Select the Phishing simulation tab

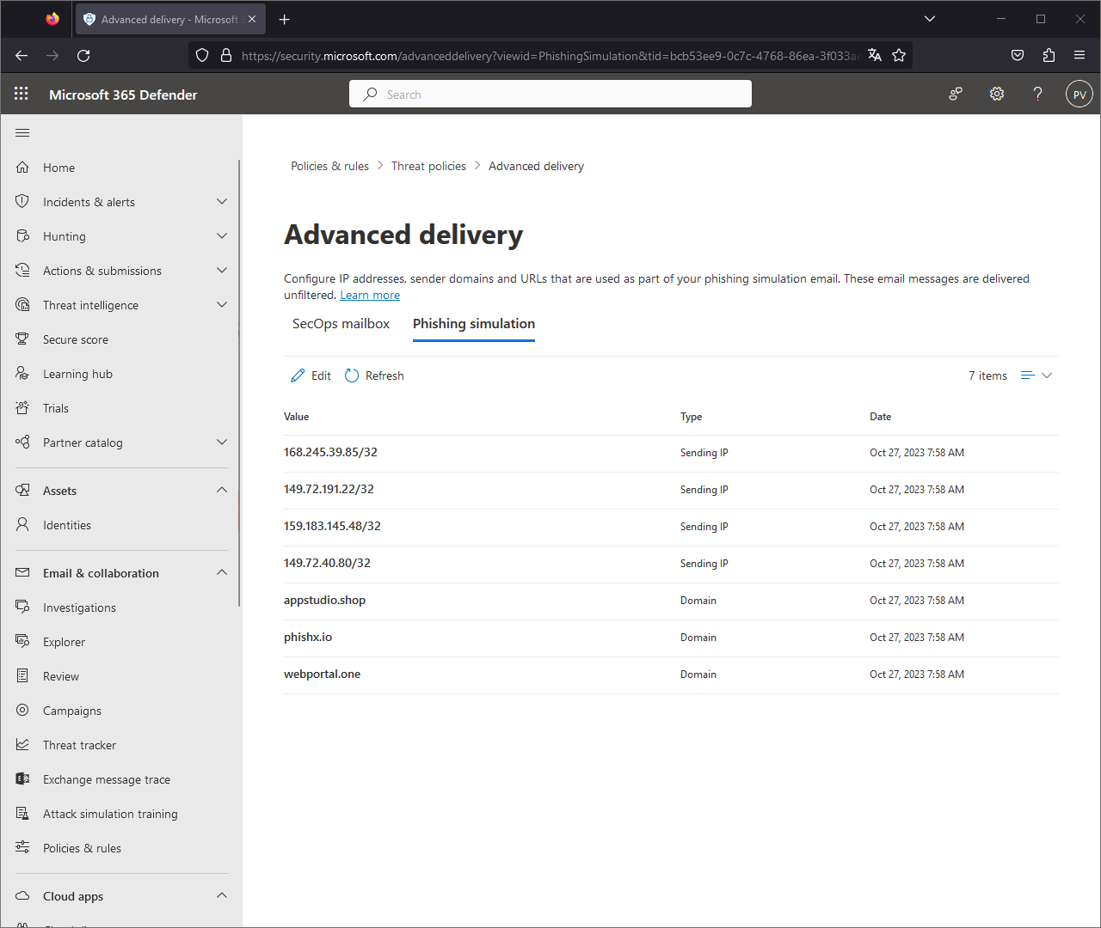point(474,324)
